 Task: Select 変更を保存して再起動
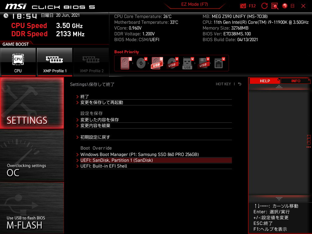156,102
